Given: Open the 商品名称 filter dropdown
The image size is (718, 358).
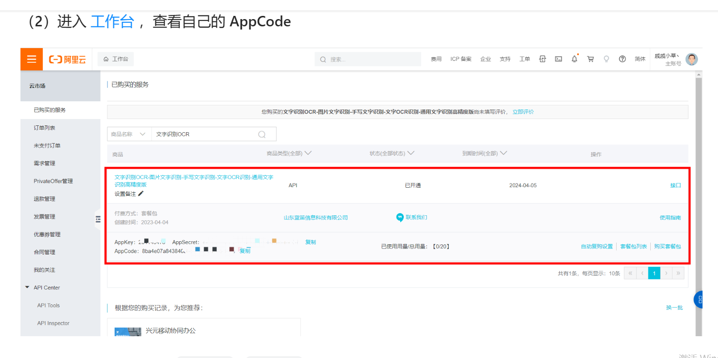Looking at the screenshot, I should [x=129, y=134].
